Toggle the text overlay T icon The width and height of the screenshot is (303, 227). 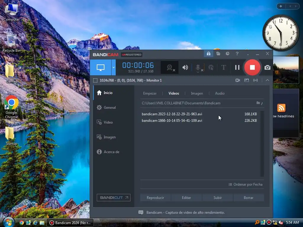click(224, 67)
